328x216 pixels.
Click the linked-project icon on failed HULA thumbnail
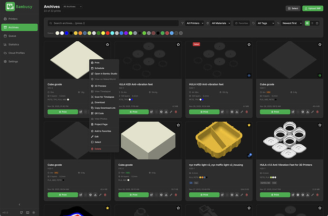point(249,75)
